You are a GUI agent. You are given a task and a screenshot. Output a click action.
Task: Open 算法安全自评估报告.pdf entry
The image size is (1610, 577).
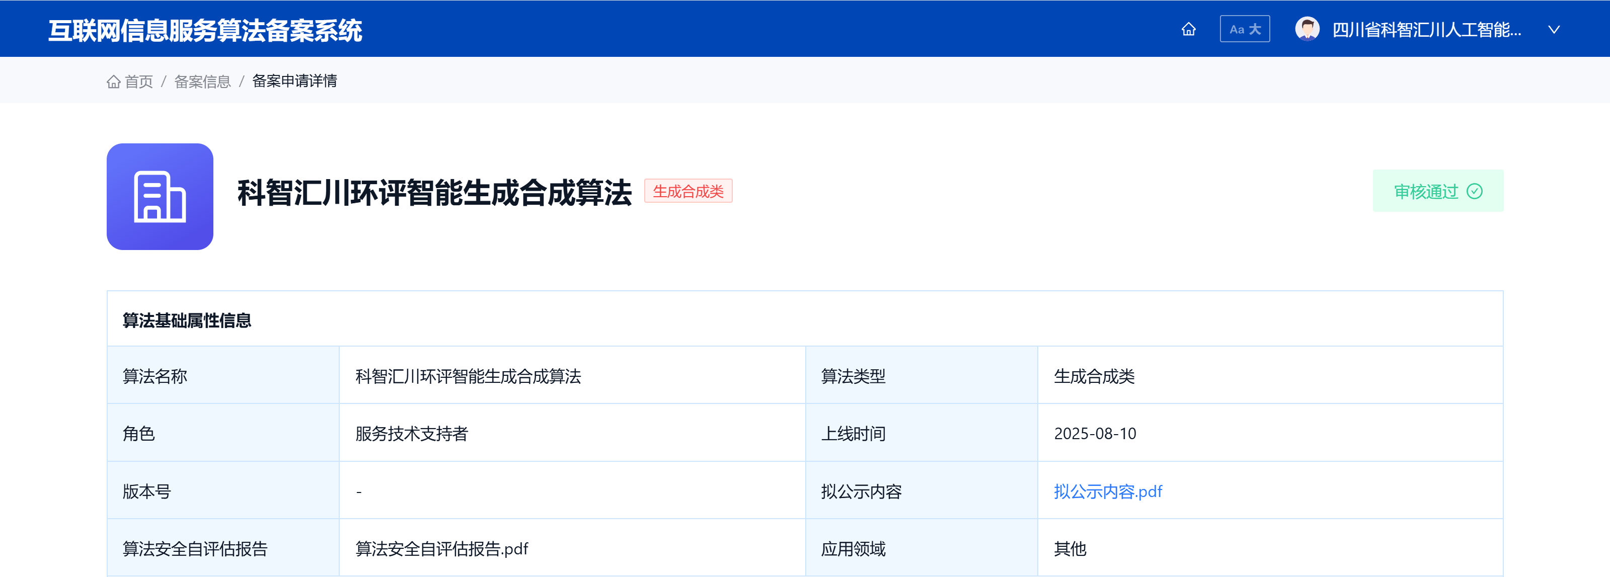click(x=441, y=549)
